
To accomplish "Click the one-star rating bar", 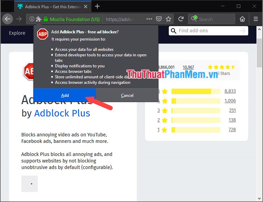I will click(x=196, y=130).
